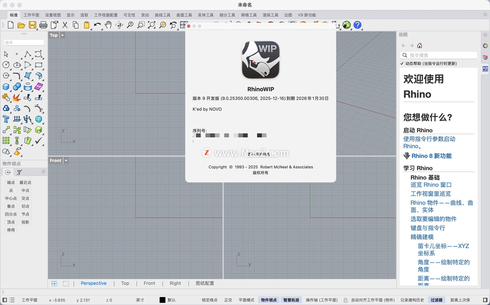
Task: Open the Top viewport dropdown arrow
Action: coord(62,35)
